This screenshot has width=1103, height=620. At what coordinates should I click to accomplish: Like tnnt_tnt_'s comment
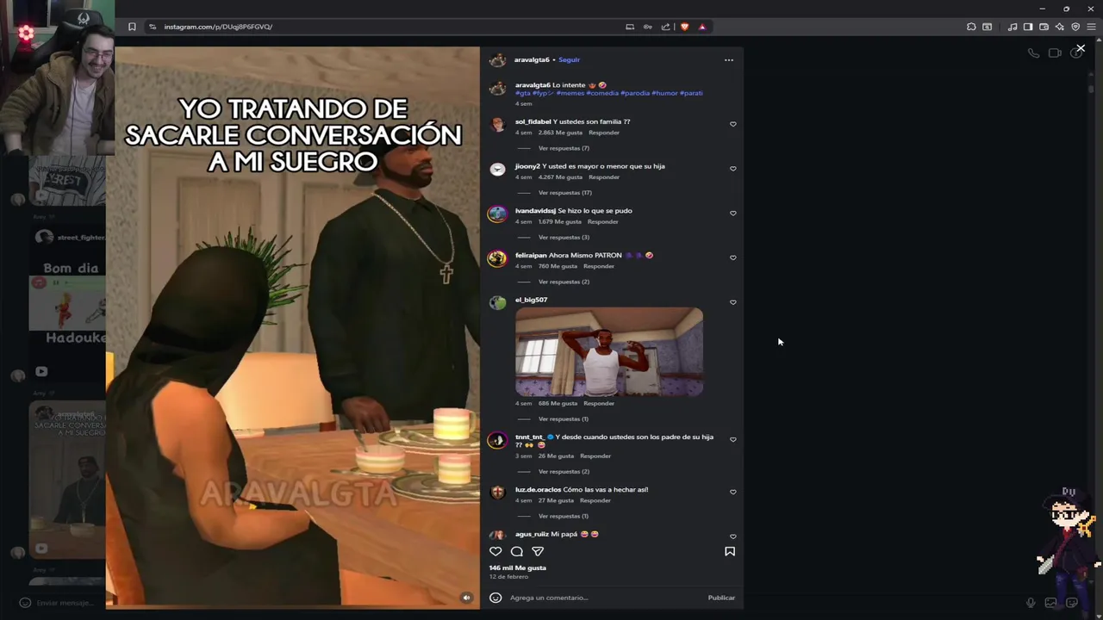(x=733, y=439)
